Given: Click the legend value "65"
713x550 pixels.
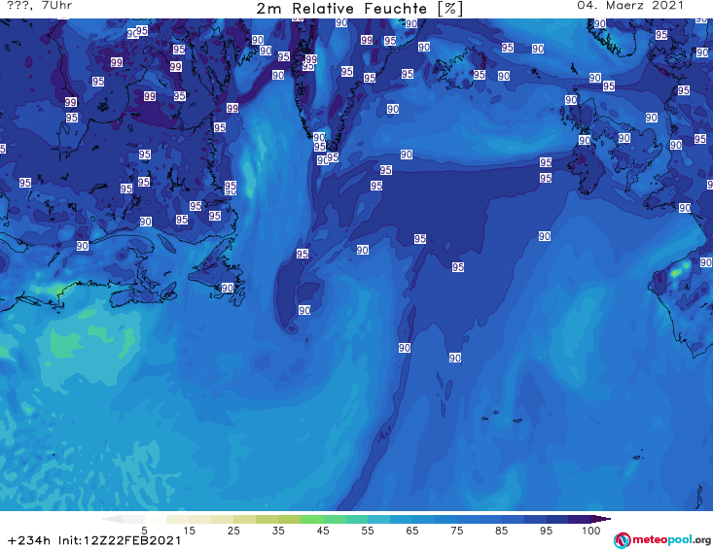Looking at the screenshot, I should click(412, 531).
